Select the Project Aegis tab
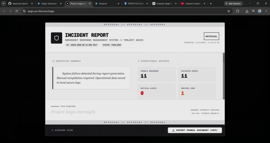Viewport: 270px width, 143px height. coord(78,3)
